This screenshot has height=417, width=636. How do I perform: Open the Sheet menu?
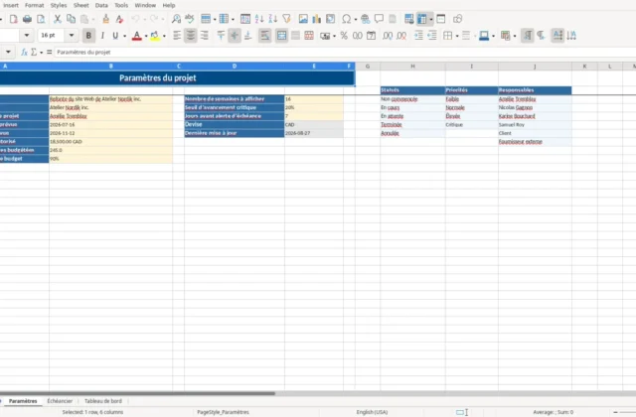pos(80,5)
